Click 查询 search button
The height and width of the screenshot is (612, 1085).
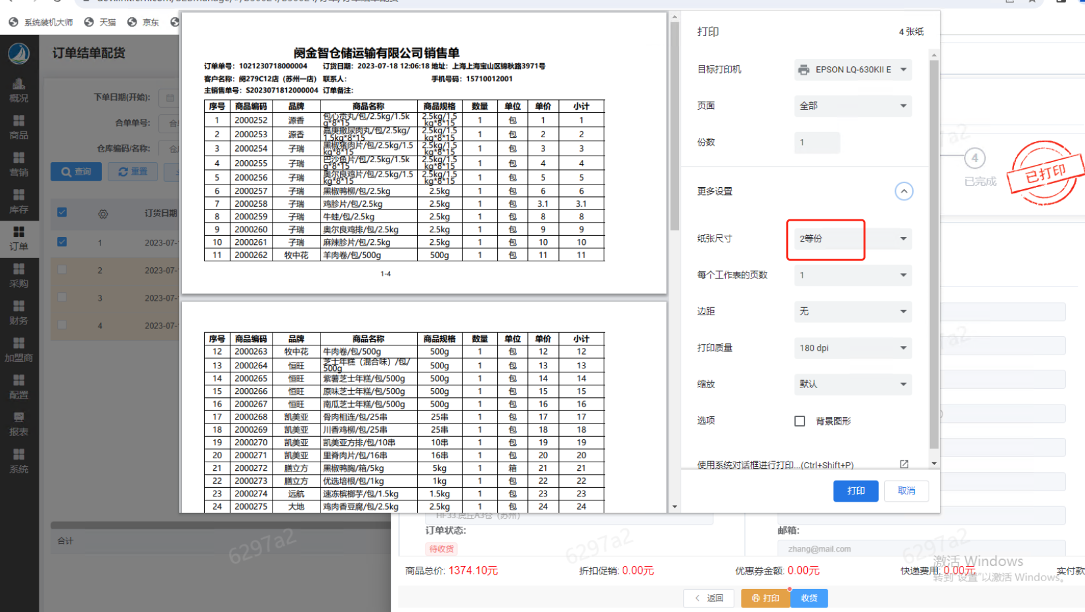76,172
